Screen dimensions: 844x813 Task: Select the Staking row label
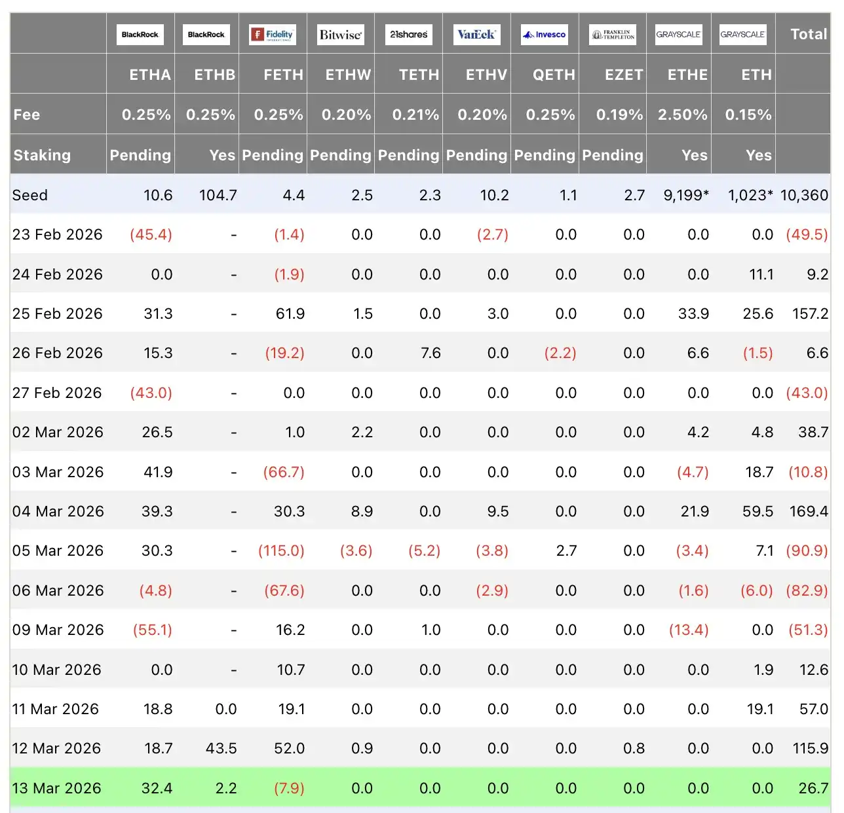pyautogui.click(x=42, y=155)
